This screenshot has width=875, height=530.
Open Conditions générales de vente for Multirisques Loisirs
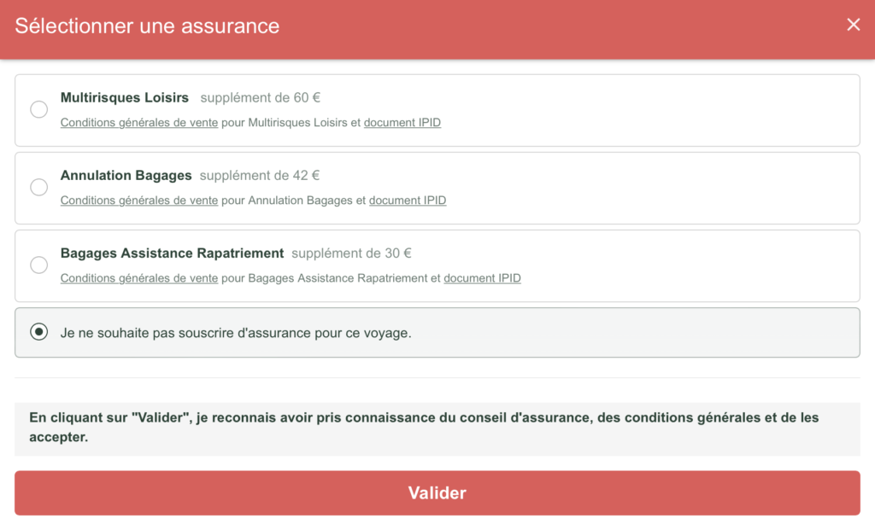[138, 123]
